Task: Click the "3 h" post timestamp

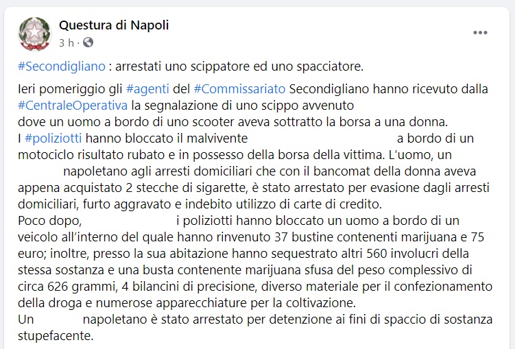Action: (66, 43)
